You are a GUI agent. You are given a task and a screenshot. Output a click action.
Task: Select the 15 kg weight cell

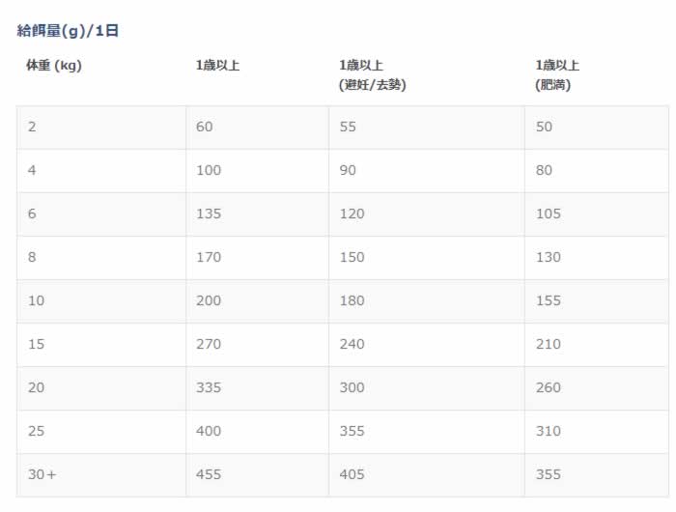click(36, 344)
